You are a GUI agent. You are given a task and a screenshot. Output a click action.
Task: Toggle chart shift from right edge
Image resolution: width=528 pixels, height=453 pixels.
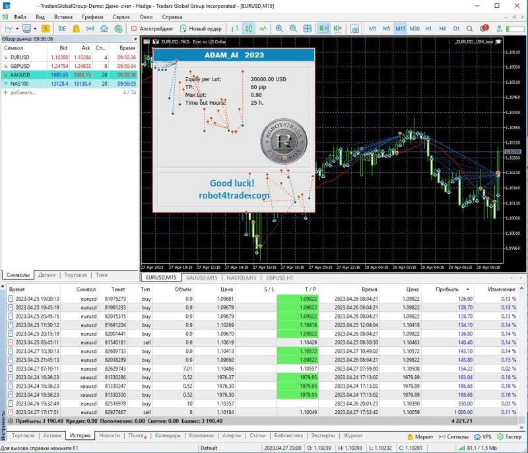[x=339, y=28]
